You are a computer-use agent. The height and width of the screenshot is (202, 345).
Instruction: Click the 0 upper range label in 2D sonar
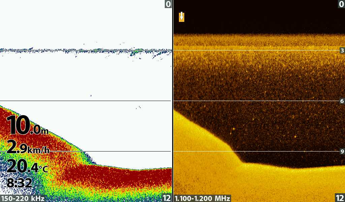pyautogui.click(x=168, y=4)
